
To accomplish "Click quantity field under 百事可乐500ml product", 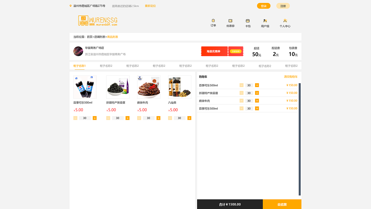I will (x=85, y=118).
